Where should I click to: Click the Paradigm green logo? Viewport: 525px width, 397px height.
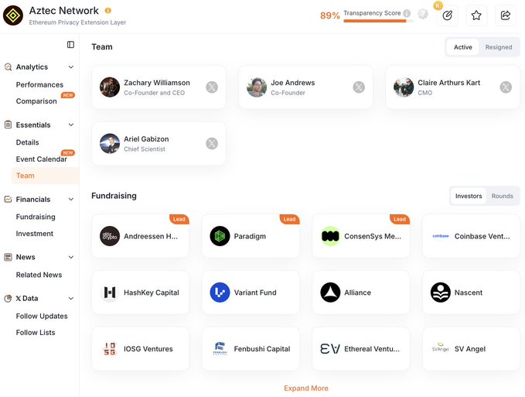(220, 236)
